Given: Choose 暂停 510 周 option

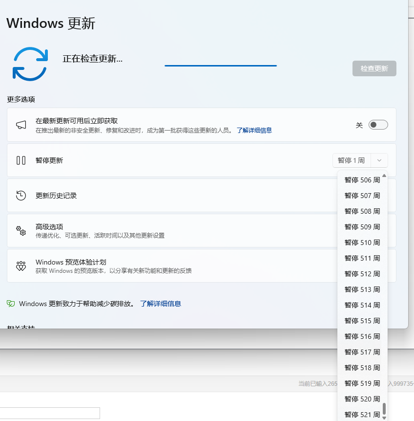Looking at the screenshot, I should pyautogui.click(x=362, y=243).
